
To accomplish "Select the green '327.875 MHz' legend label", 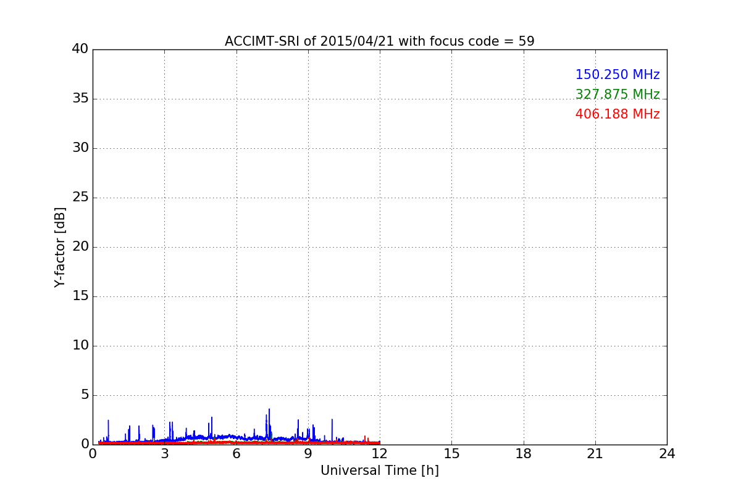I will click(x=617, y=94).
